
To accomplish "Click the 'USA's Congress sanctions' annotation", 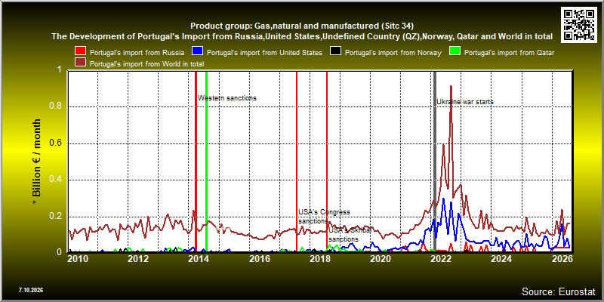I will click(x=325, y=217).
